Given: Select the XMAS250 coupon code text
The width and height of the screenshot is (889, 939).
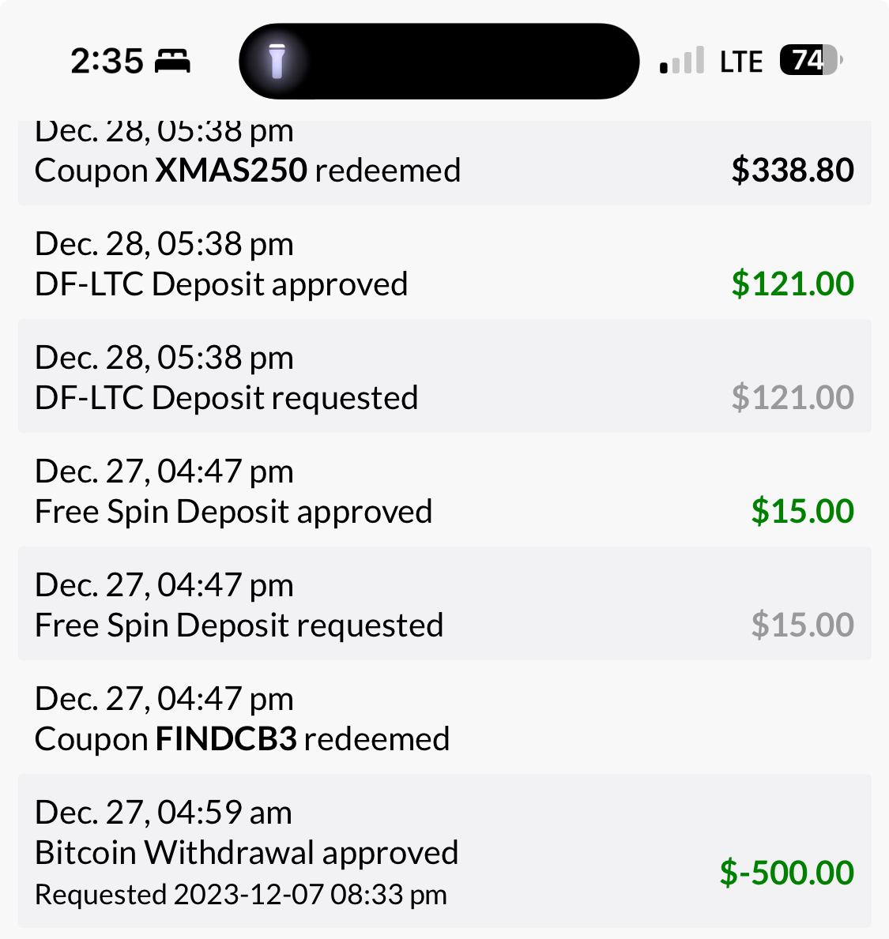Looking at the screenshot, I should (231, 171).
